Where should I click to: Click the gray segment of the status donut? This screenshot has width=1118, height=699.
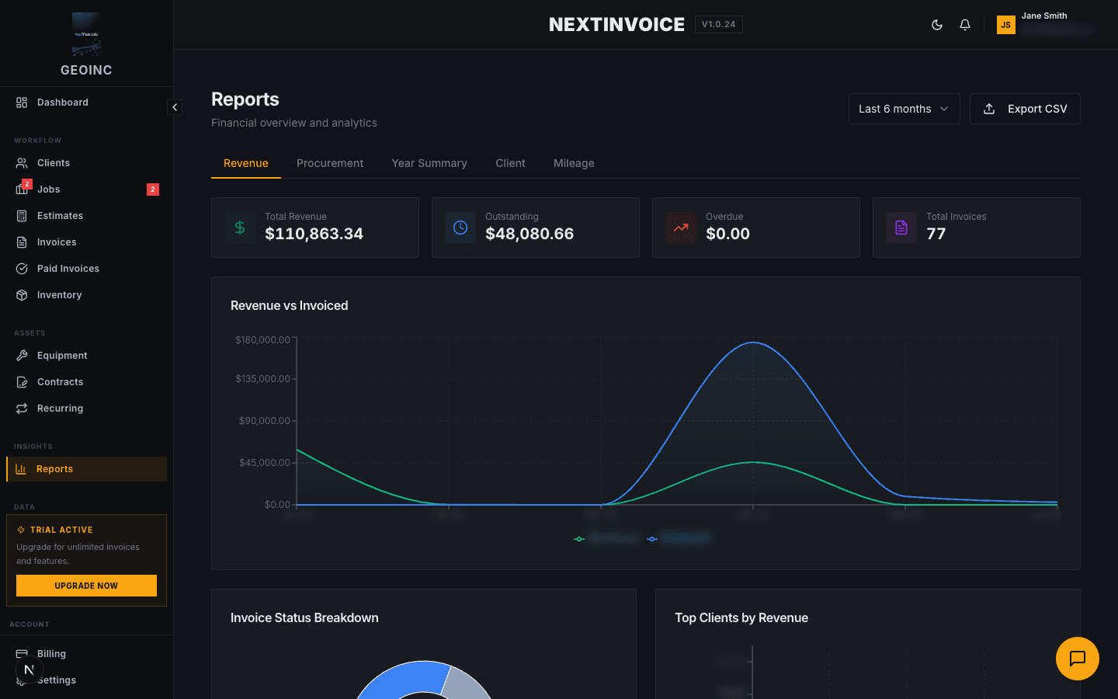coord(467,683)
